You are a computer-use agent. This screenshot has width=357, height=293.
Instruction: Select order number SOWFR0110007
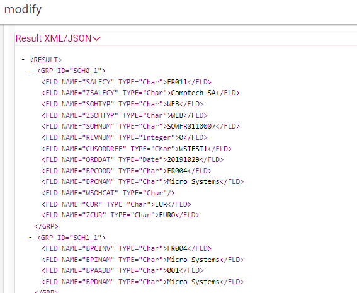click(x=191, y=126)
